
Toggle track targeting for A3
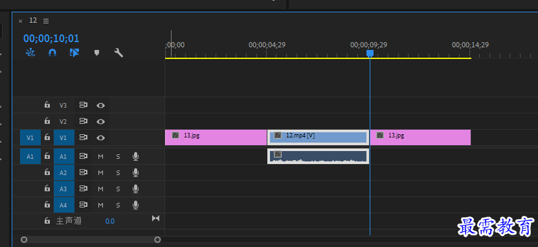(x=63, y=189)
